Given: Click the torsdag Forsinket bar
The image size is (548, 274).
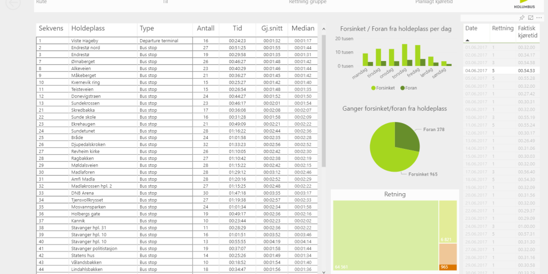Looking at the screenshot, I should [x=405, y=55].
